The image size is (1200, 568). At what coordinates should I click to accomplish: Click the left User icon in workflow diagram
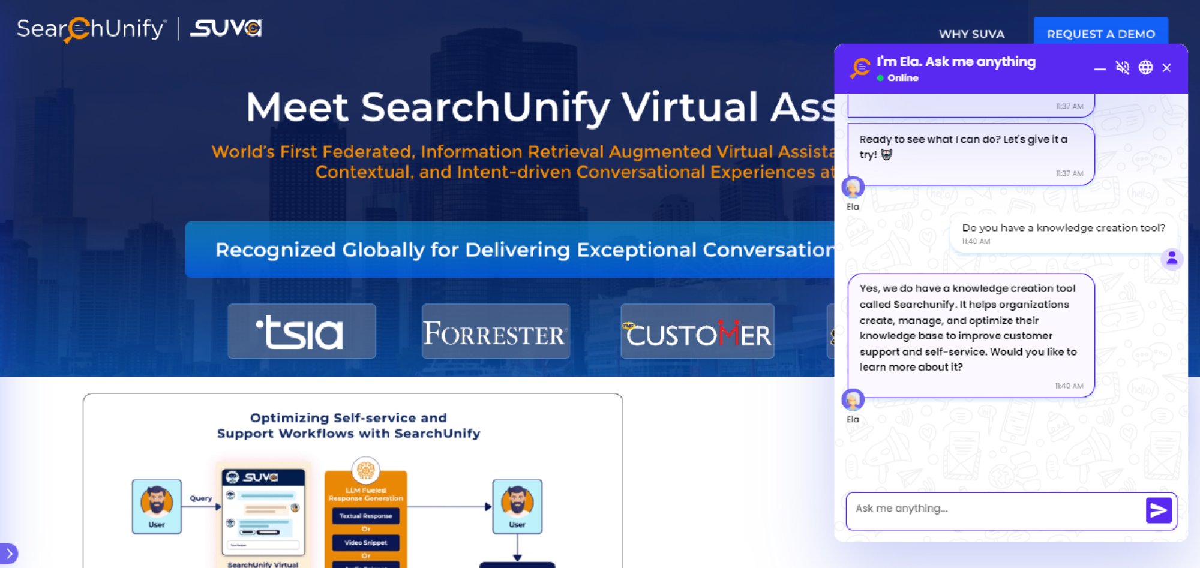(157, 507)
